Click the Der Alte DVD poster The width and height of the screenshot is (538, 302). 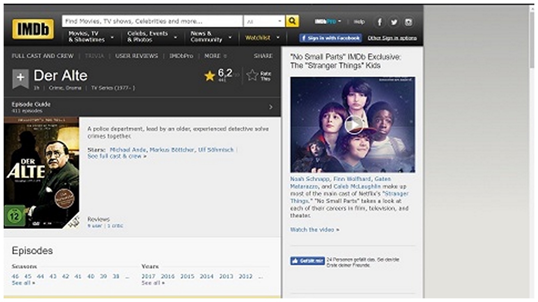(x=41, y=172)
